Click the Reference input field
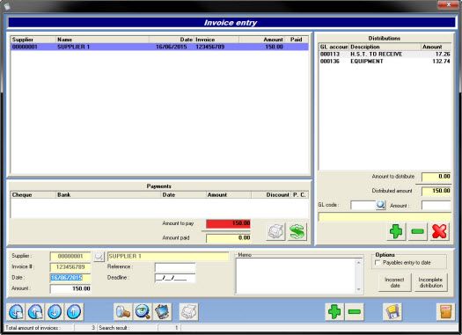The height and width of the screenshot is (335, 462). point(175,267)
